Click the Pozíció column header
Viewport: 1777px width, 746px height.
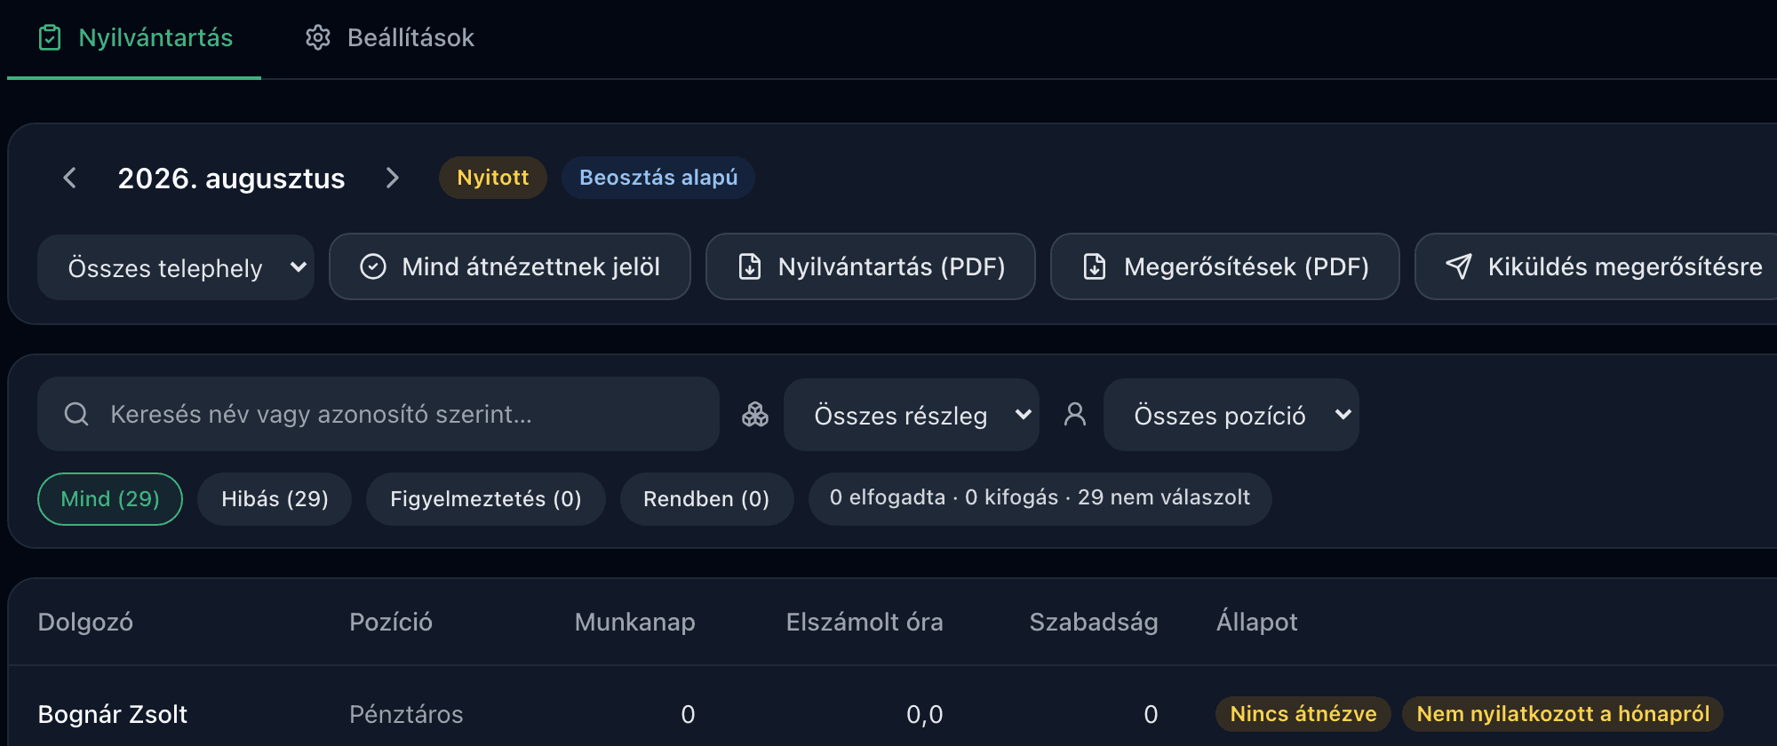tap(391, 622)
